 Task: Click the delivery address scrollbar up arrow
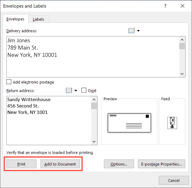[x=182, y=40]
